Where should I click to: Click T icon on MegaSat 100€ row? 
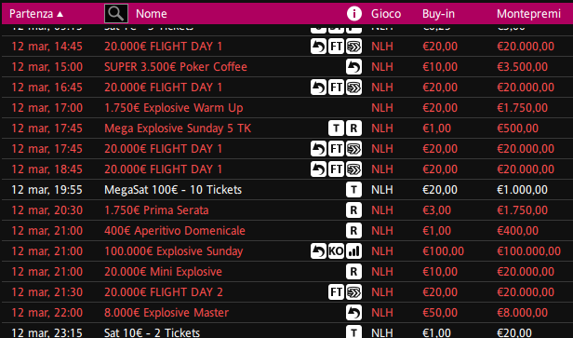[353, 190]
